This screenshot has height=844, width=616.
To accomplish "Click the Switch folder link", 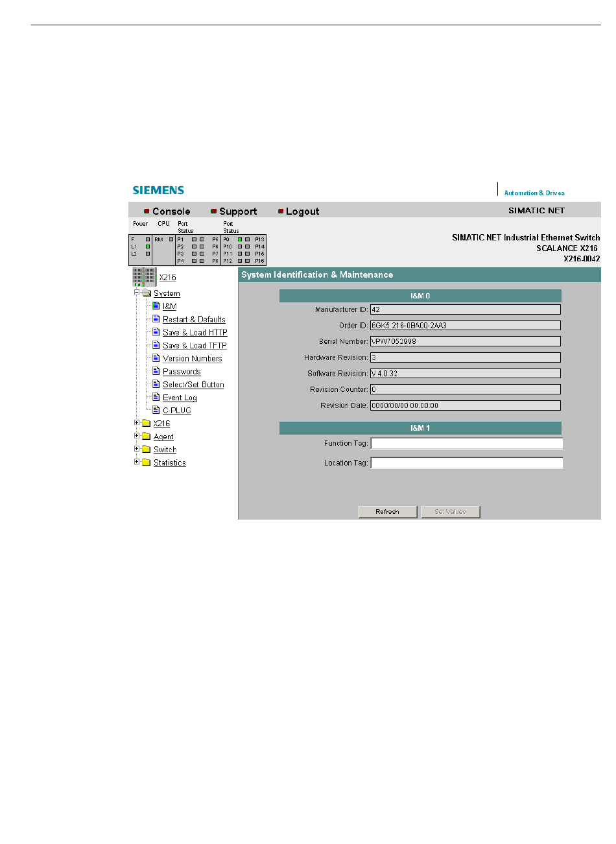I will tap(165, 450).
